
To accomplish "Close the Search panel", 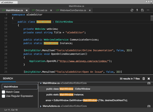I will click(149, 78).
